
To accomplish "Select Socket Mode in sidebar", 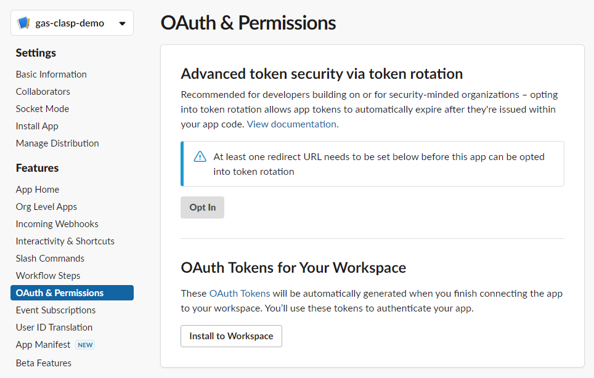I will click(43, 109).
